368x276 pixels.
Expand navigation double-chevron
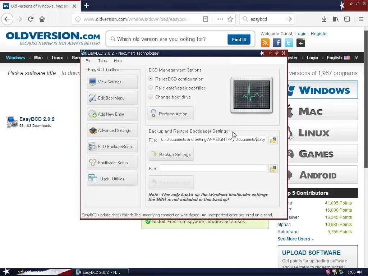(x=356, y=57)
